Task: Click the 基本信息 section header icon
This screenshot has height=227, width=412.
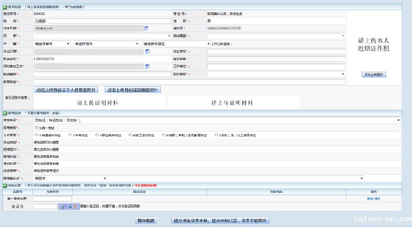Action: point(3,6)
